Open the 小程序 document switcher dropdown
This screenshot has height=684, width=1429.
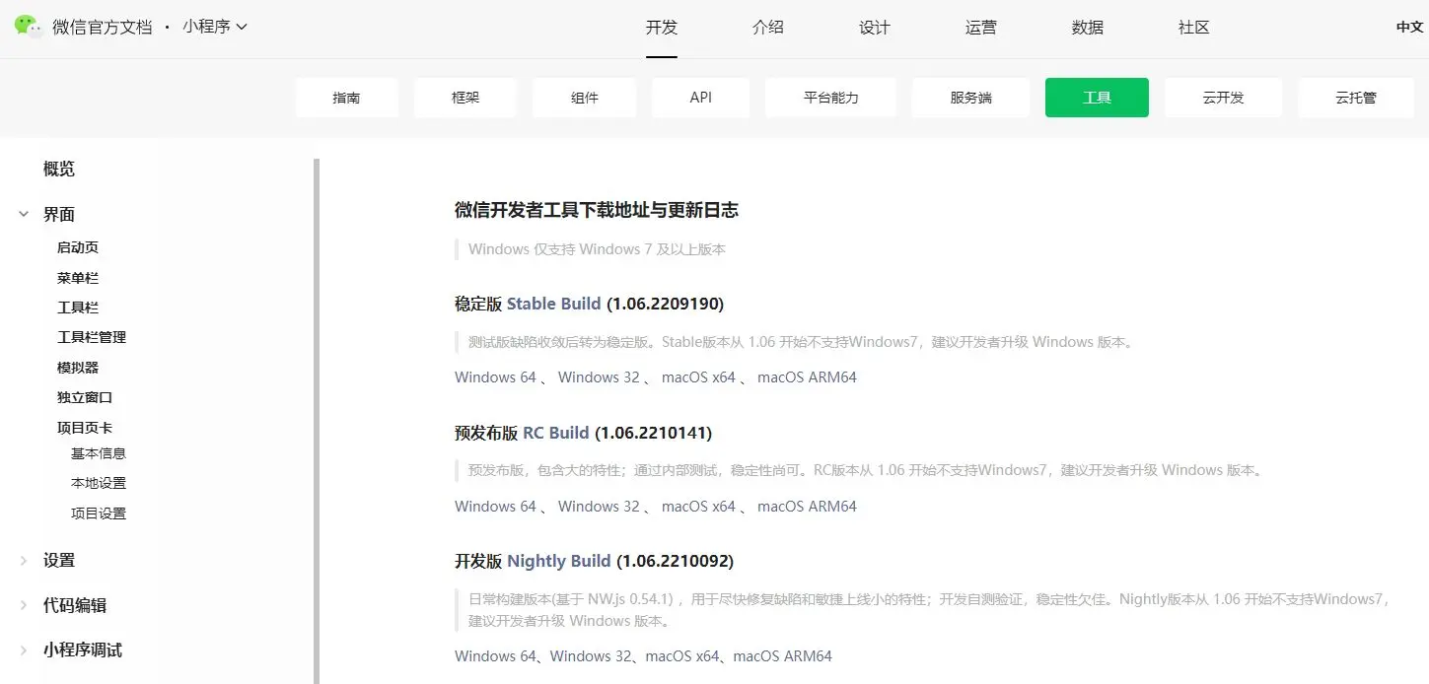coord(216,27)
